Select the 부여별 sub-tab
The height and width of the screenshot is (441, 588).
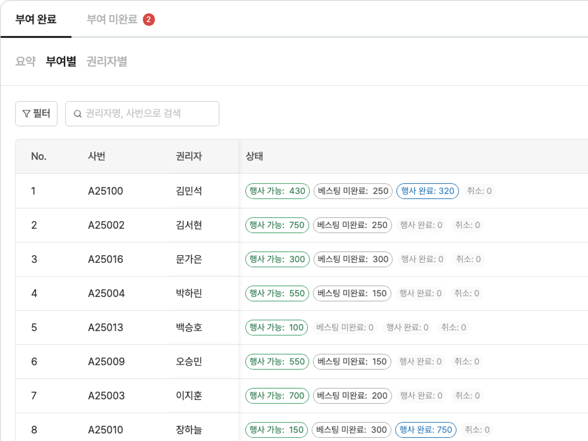61,62
